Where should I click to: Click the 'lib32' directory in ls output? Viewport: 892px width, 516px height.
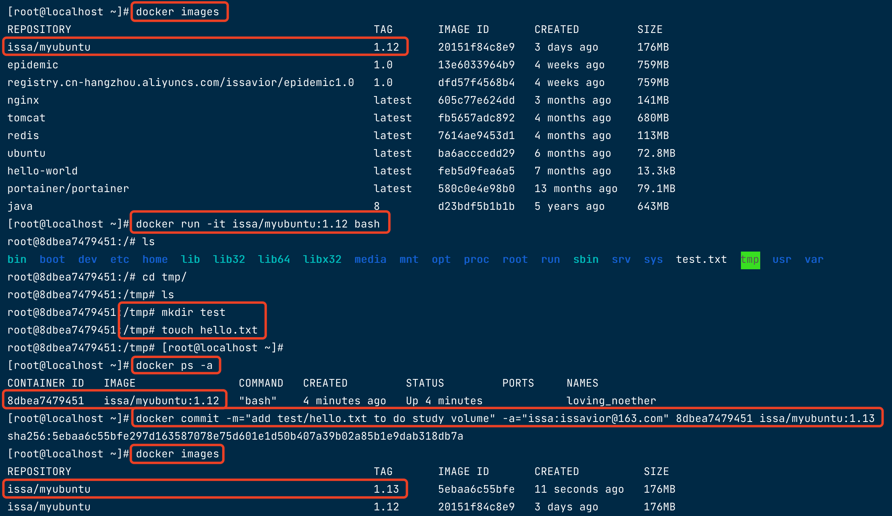(x=229, y=259)
